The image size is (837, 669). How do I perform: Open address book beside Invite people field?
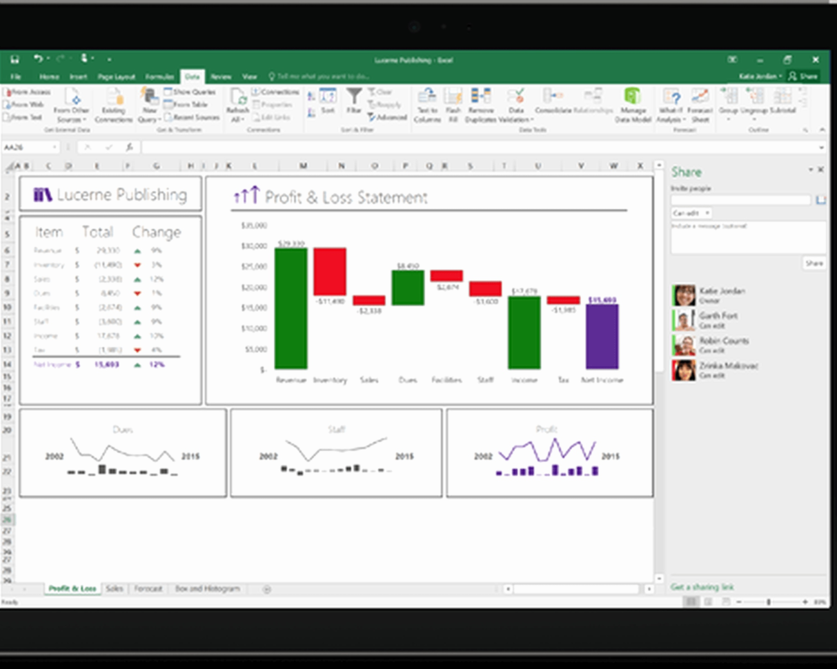pyautogui.click(x=820, y=200)
